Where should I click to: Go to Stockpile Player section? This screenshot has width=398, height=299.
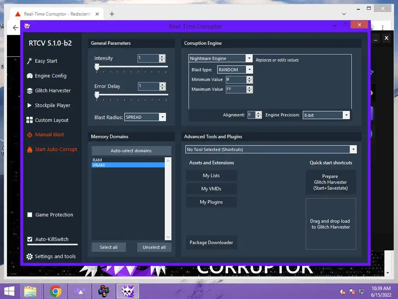point(52,105)
